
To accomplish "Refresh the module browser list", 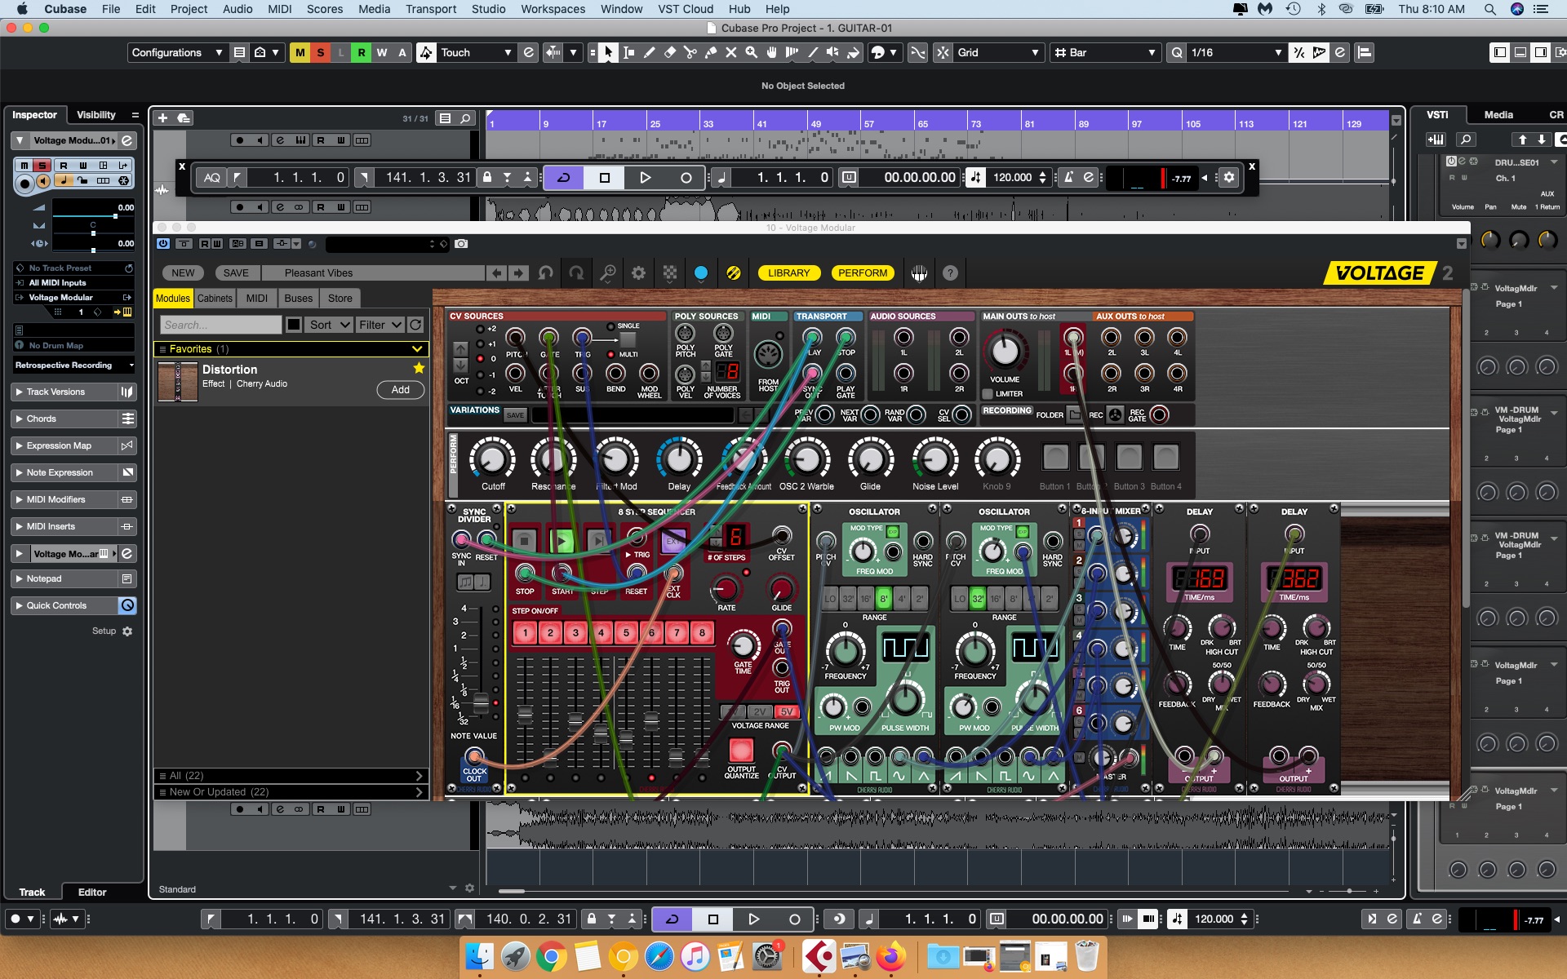I will (415, 325).
